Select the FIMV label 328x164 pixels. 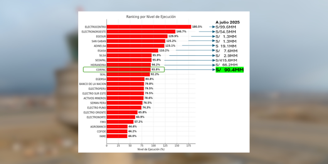coord(103,122)
